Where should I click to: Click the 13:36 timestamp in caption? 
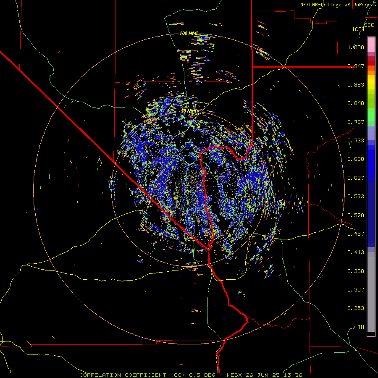pyautogui.click(x=292, y=375)
